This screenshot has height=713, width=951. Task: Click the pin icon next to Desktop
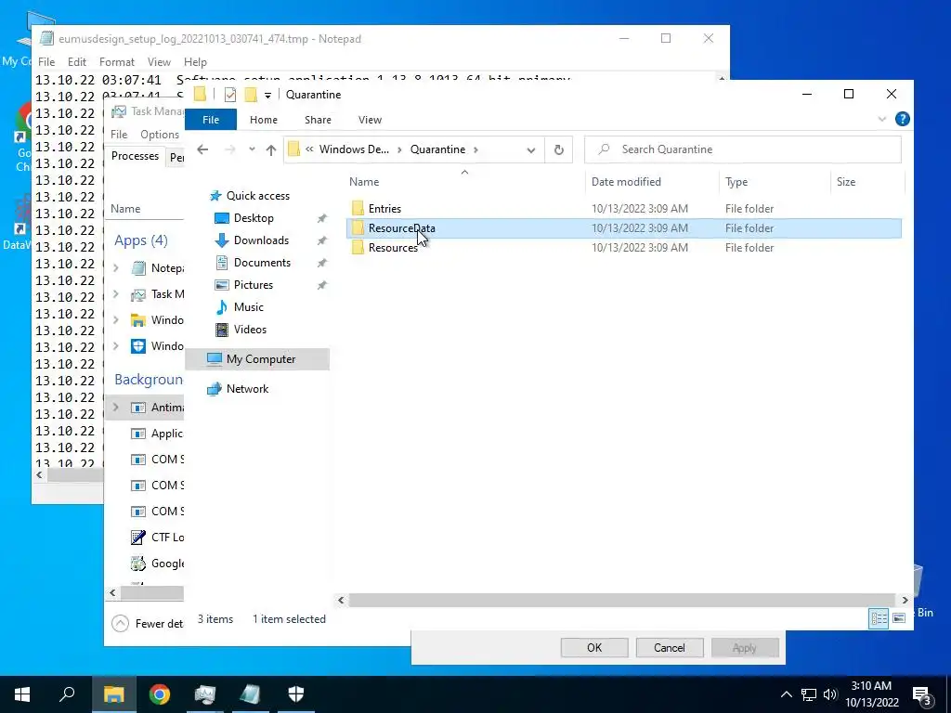pos(322,218)
